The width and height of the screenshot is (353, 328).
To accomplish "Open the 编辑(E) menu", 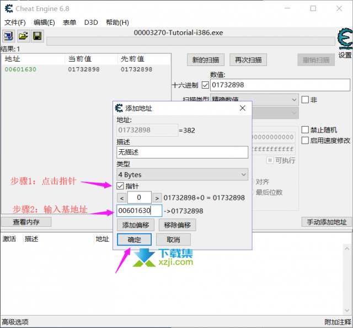I will click(x=44, y=23).
